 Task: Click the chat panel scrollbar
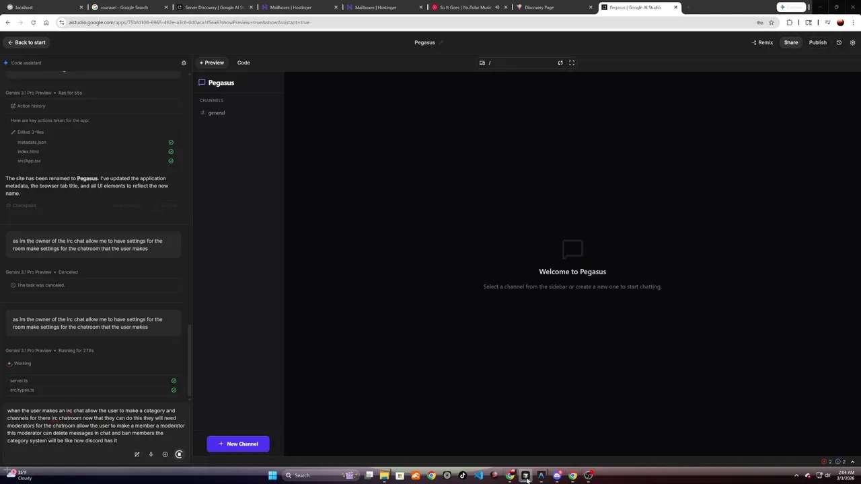tap(189, 360)
